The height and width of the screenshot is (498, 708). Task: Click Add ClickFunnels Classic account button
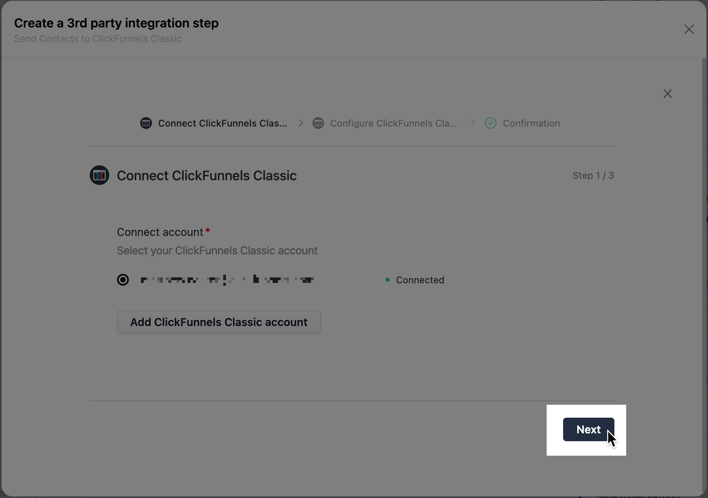pyautogui.click(x=219, y=322)
